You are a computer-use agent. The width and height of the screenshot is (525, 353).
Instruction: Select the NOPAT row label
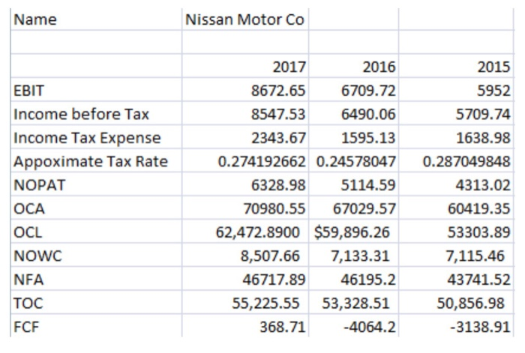tap(96, 184)
